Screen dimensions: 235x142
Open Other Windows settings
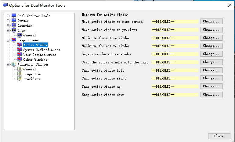tap(35, 59)
